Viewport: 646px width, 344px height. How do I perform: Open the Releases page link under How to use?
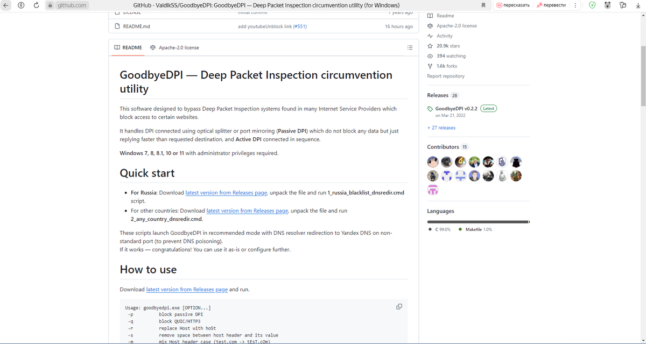coord(187,289)
